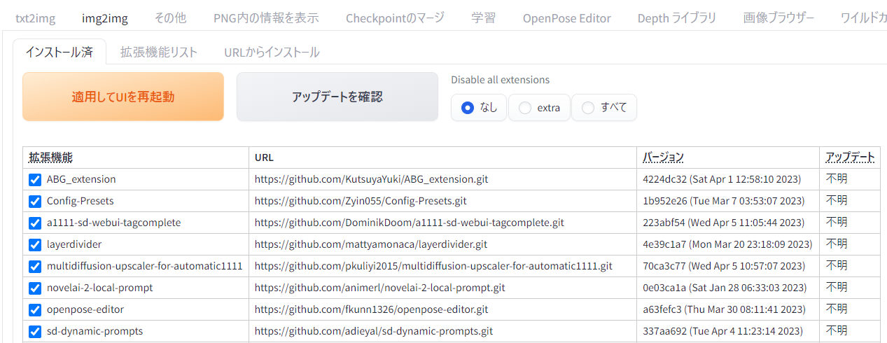The image size is (887, 343).
Task: Click 不明 status in ABG_extension row
Action: [837, 179]
